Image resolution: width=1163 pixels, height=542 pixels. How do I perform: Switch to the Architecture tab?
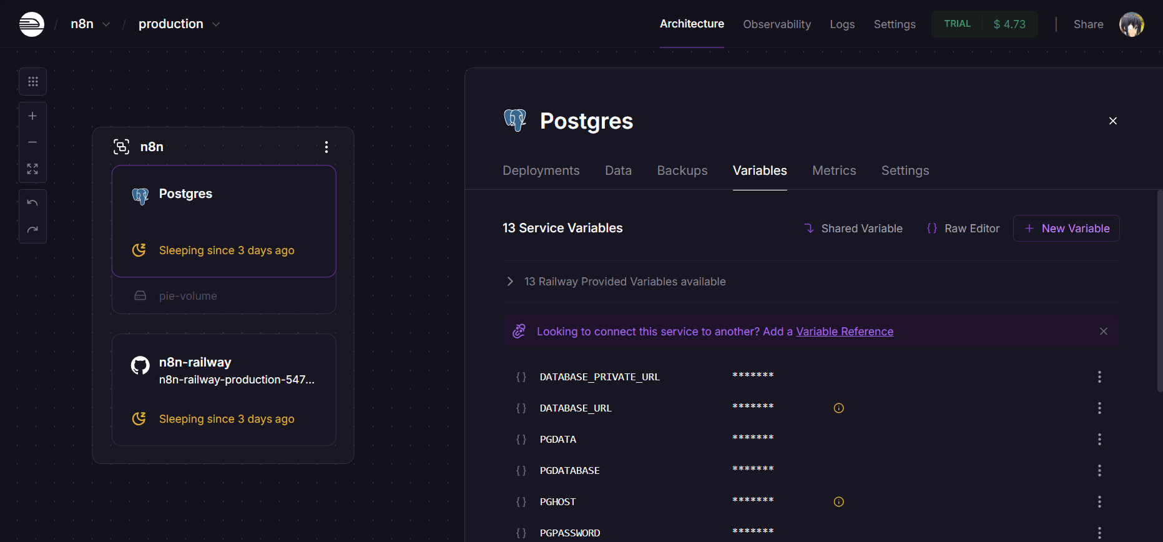tap(692, 24)
